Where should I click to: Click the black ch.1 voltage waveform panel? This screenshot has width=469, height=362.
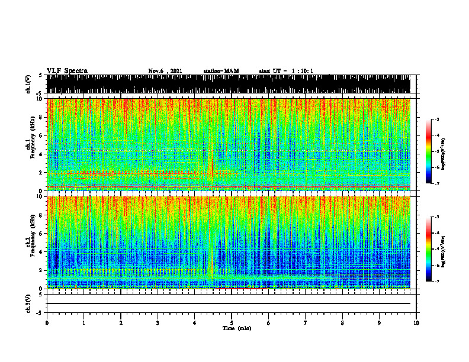coord(229,84)
